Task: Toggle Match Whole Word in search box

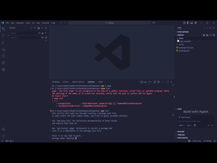Action: [42, 33]
